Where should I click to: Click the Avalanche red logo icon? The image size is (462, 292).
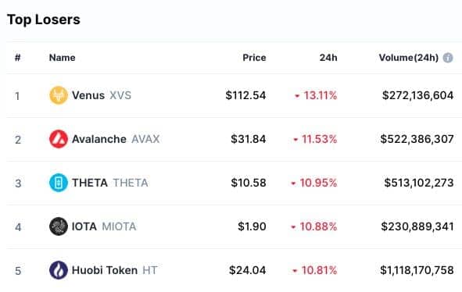click(59, 139)
